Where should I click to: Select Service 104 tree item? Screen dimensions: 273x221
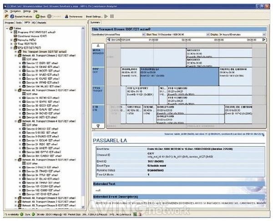(x=44, y=86)
